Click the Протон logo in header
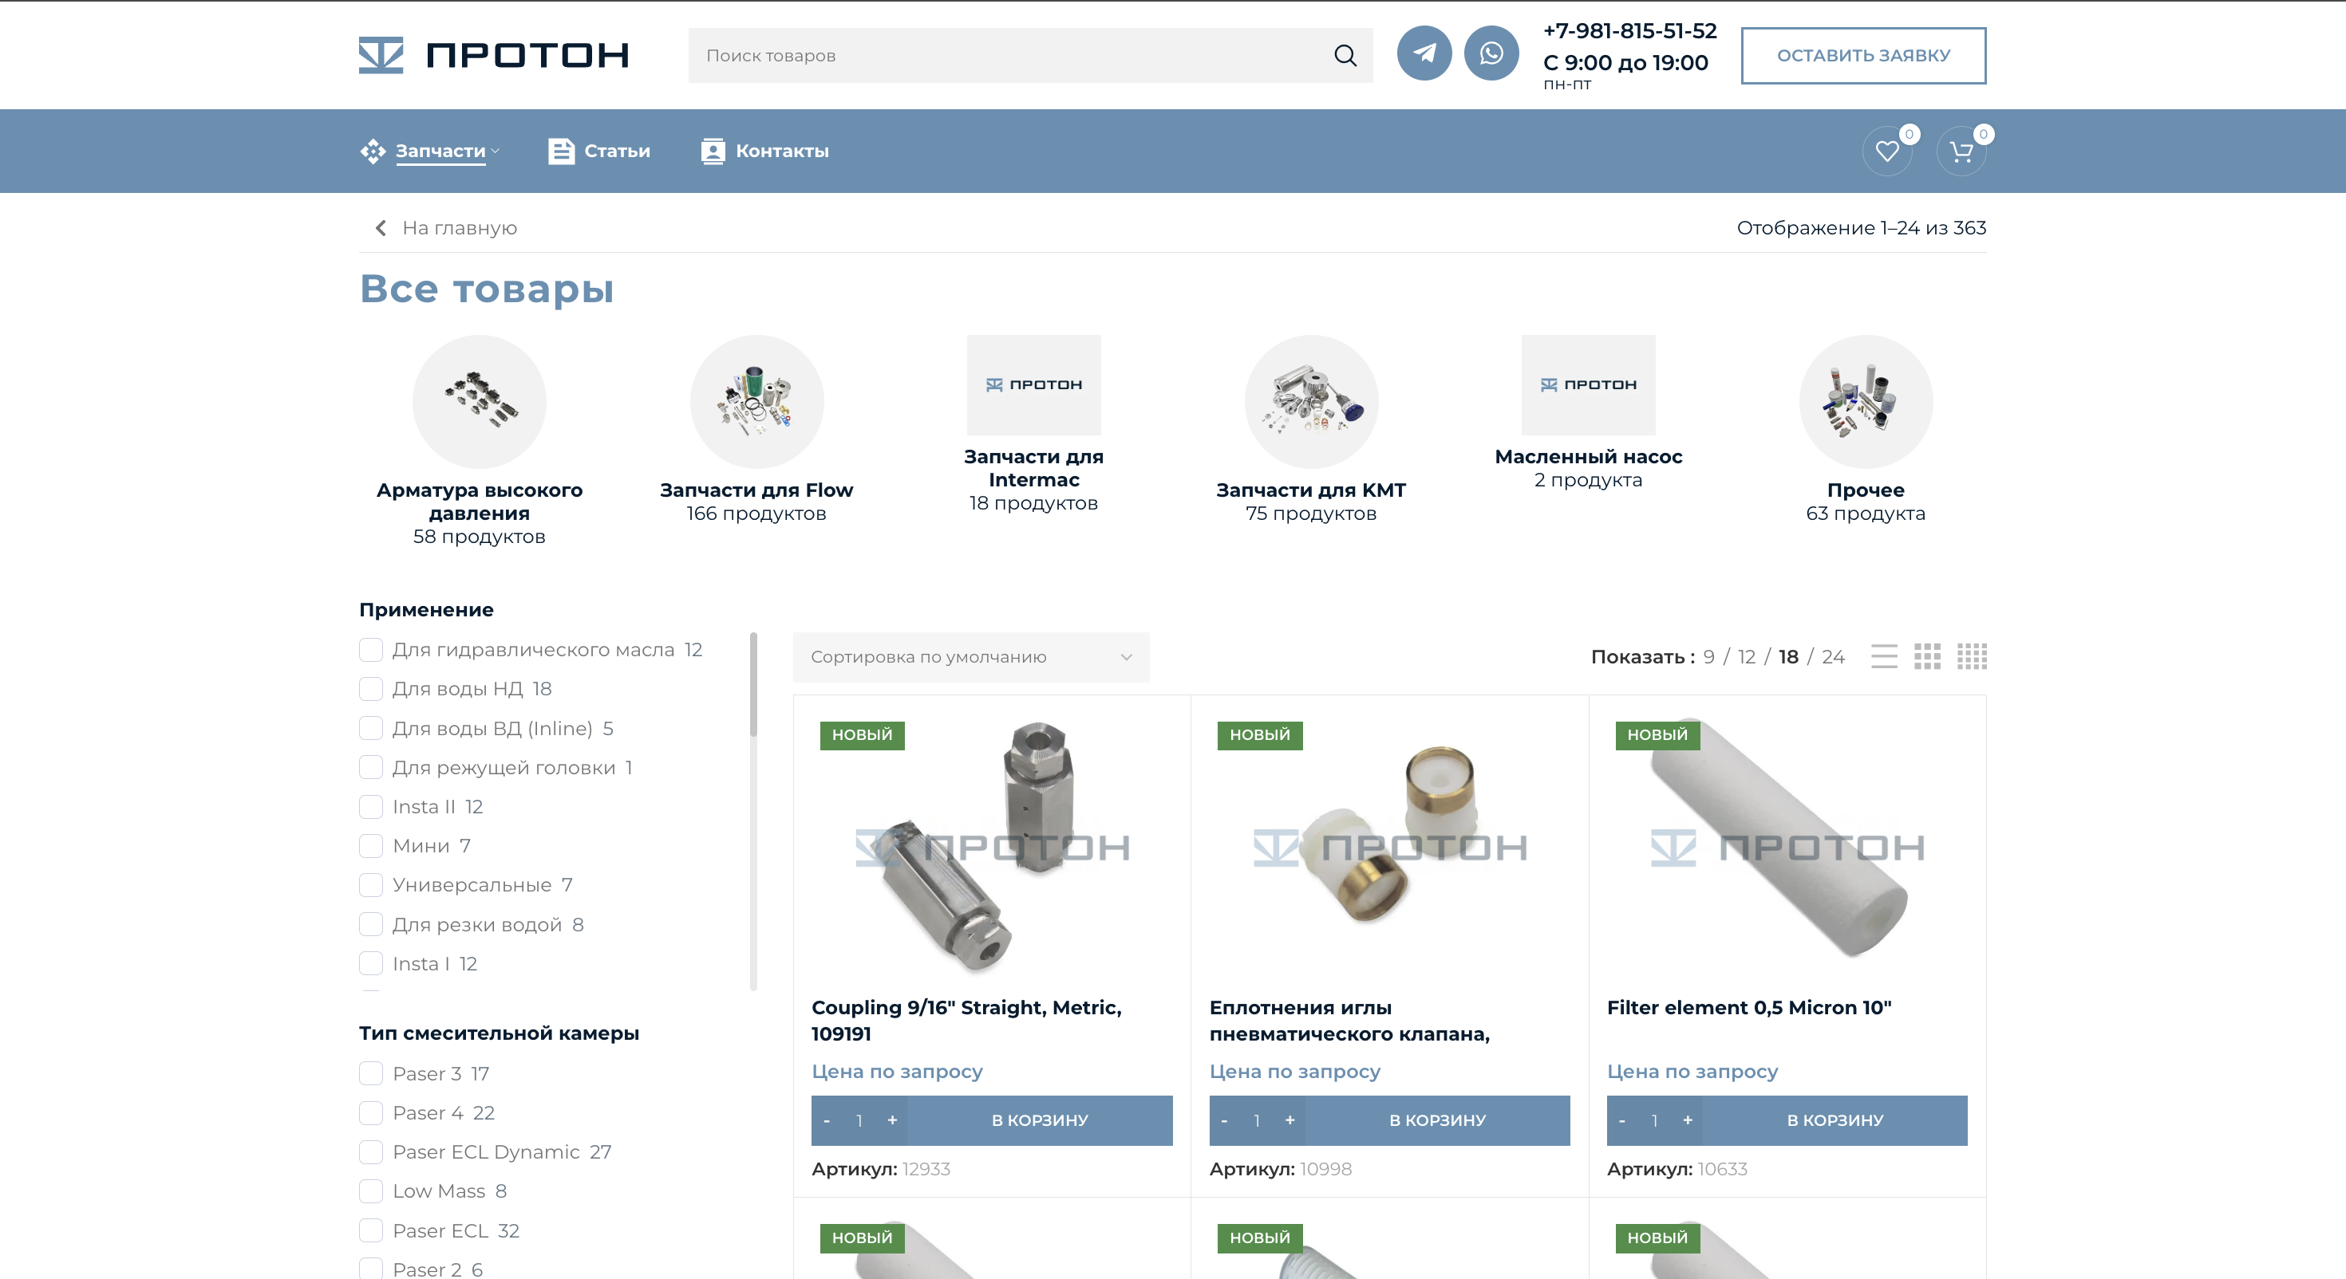 tap(494, 56)
